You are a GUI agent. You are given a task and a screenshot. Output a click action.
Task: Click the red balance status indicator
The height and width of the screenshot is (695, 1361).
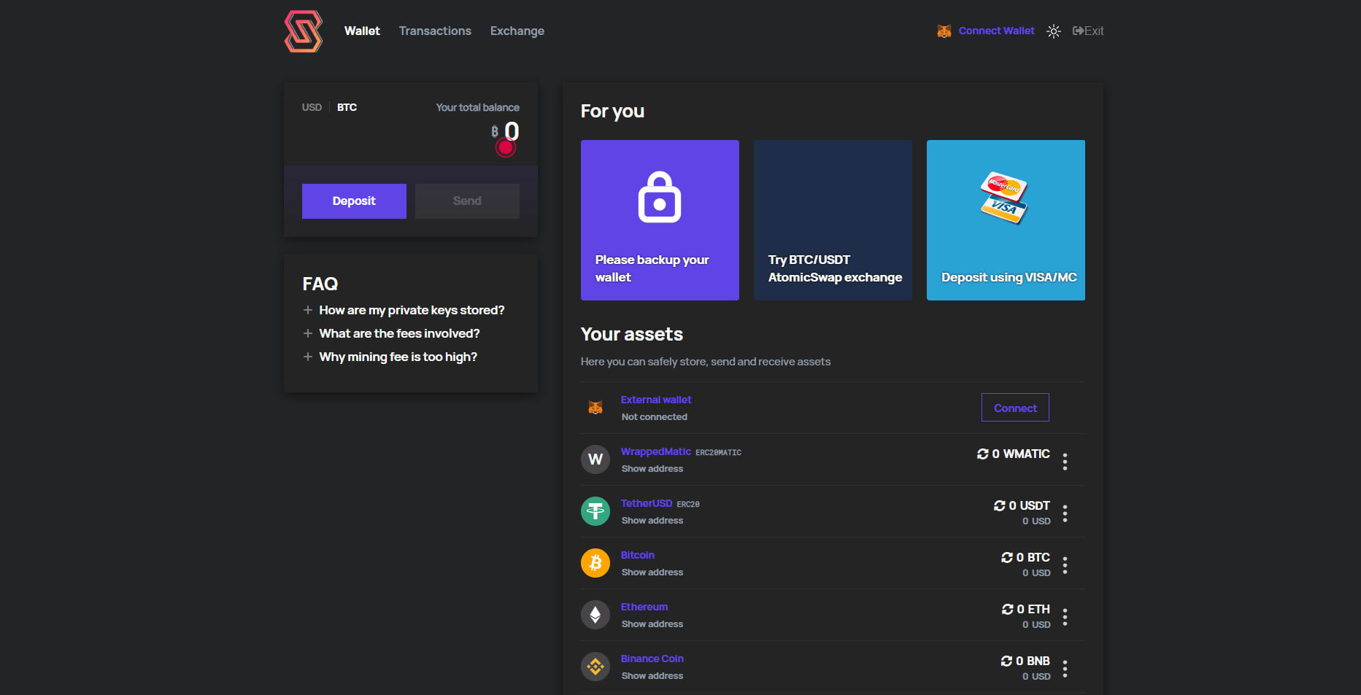click(x=505, y=147)
